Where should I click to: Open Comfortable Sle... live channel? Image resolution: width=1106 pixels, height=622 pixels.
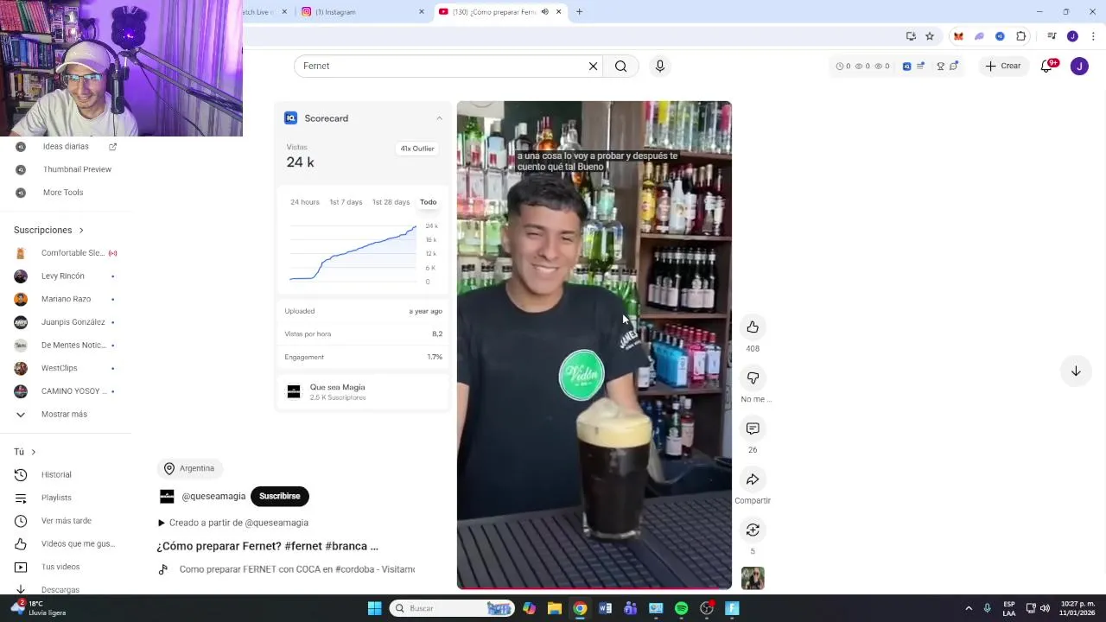tap(65, 253)
